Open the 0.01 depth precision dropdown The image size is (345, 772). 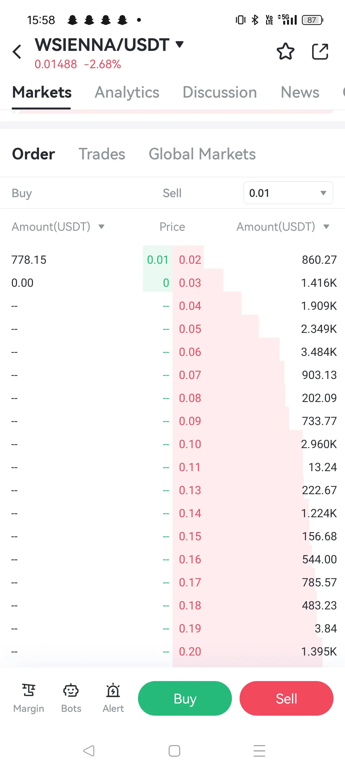tap(288, 193)
